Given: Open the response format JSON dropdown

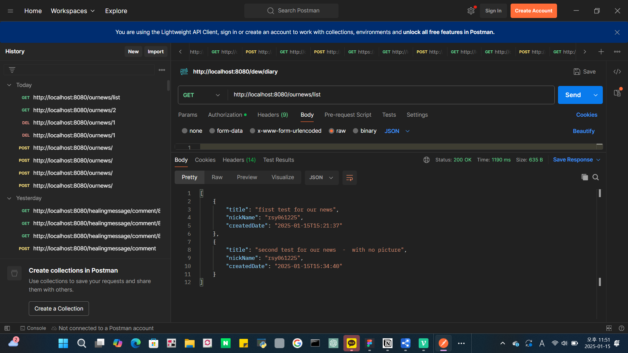Looking at the screenshot, I should click(322, 177).
